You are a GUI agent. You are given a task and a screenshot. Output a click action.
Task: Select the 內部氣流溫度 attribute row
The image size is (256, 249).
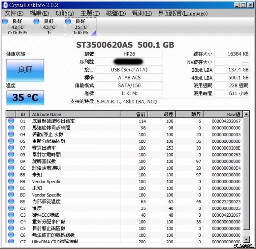pyautogui.click(x=124, y=202)
